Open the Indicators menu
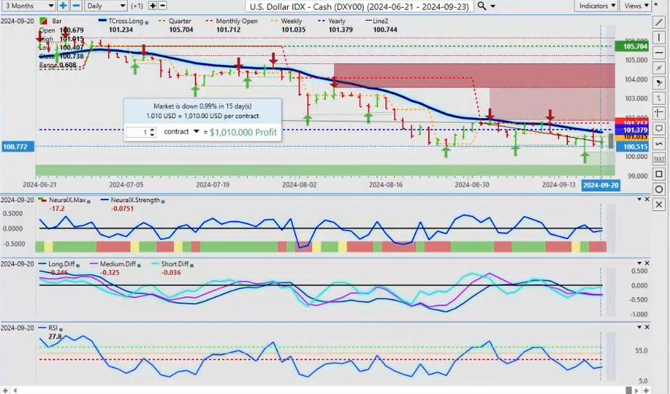 [598, 6]
